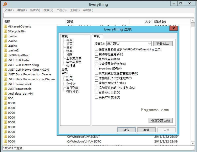197x152 pixels.
Task: Toggle check for updates on startup
Action: click(x=96, y=54)
